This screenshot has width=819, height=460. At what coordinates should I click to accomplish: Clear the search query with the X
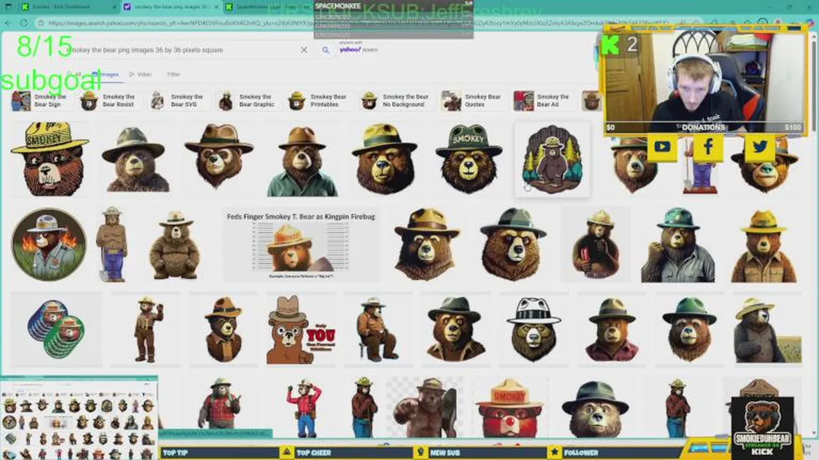[x=304, y=50]
